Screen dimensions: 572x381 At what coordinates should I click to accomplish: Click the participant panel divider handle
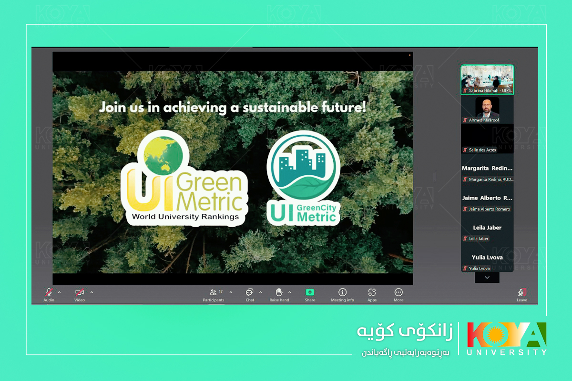[x=434, y=177]
